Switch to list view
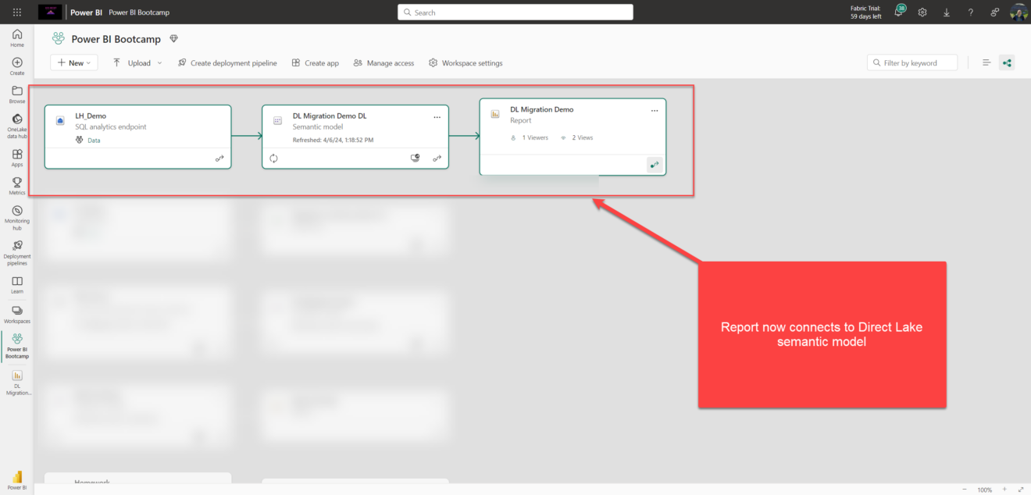 [x=986, y=62]
